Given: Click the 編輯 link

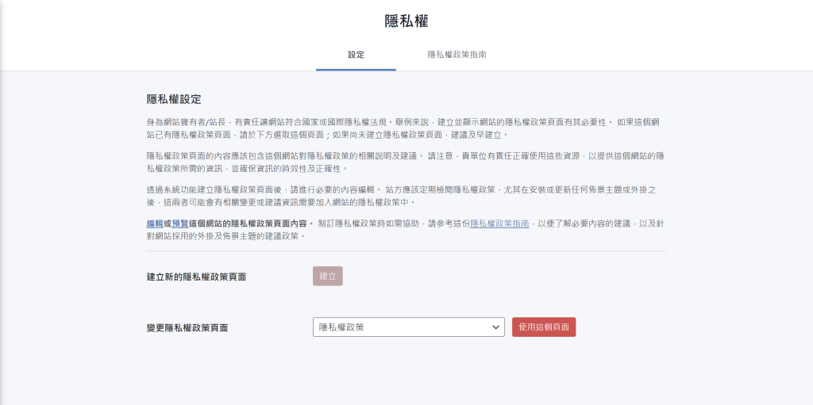Looking at the screenshot, I should pos(155,224).
